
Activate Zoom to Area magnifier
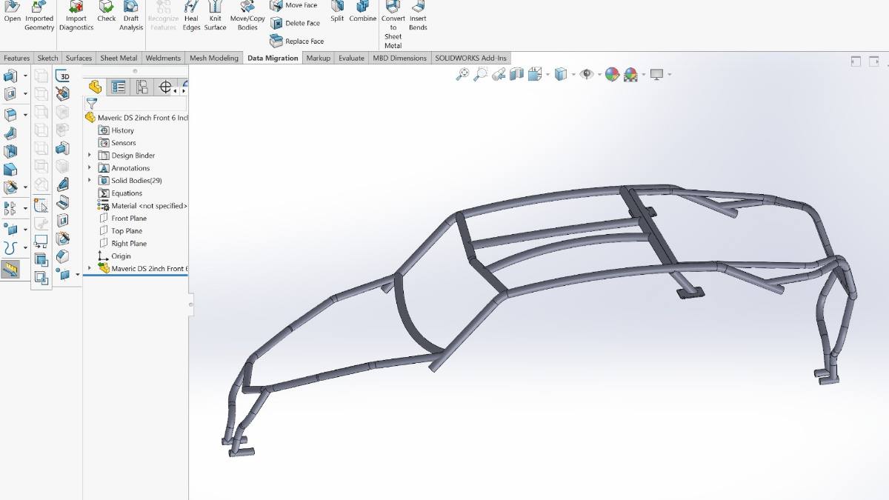click(x=481, y=74)
